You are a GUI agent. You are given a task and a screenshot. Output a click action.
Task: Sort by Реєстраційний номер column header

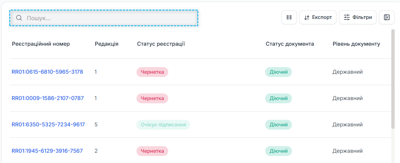coord(41,44)
